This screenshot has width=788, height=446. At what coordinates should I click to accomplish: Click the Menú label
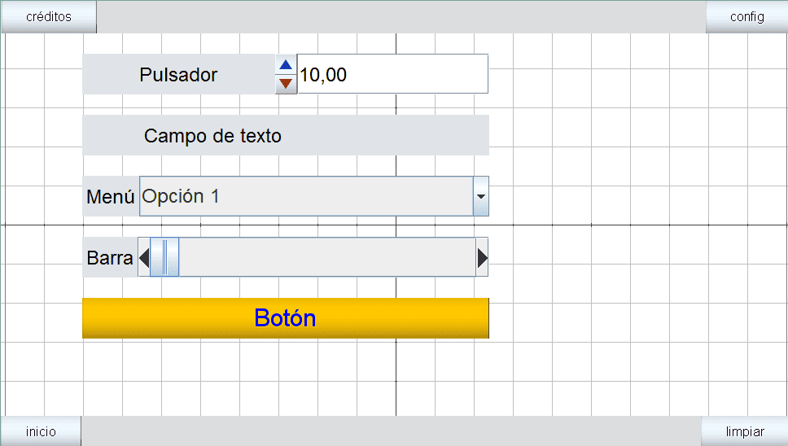click(111, 197)
